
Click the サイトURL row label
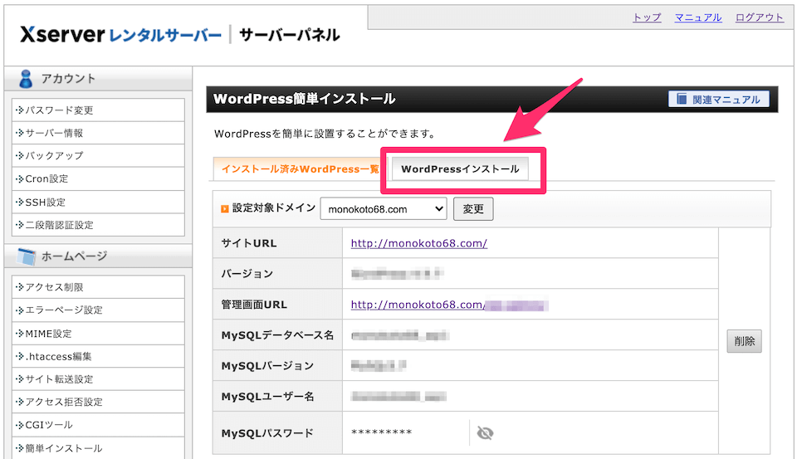249,243
